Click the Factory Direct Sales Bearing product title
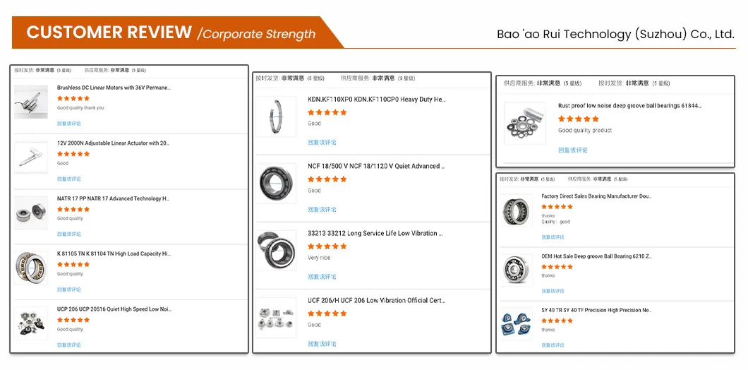748x370 pixels. 596,196
